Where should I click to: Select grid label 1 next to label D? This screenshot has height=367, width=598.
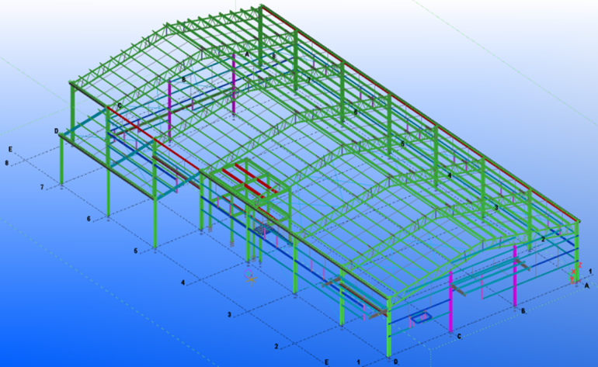(x=359, y=362)
